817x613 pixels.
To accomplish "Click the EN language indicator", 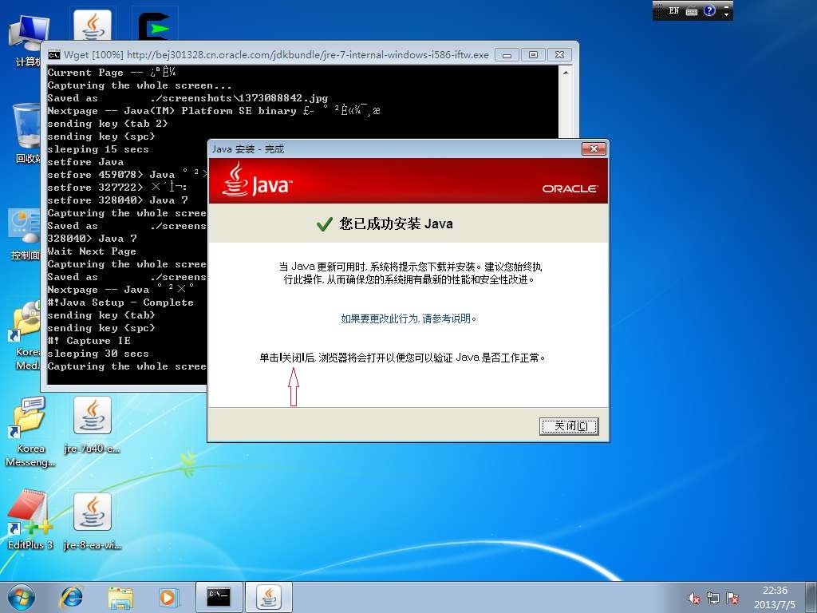I will click(x=674, y=11).
